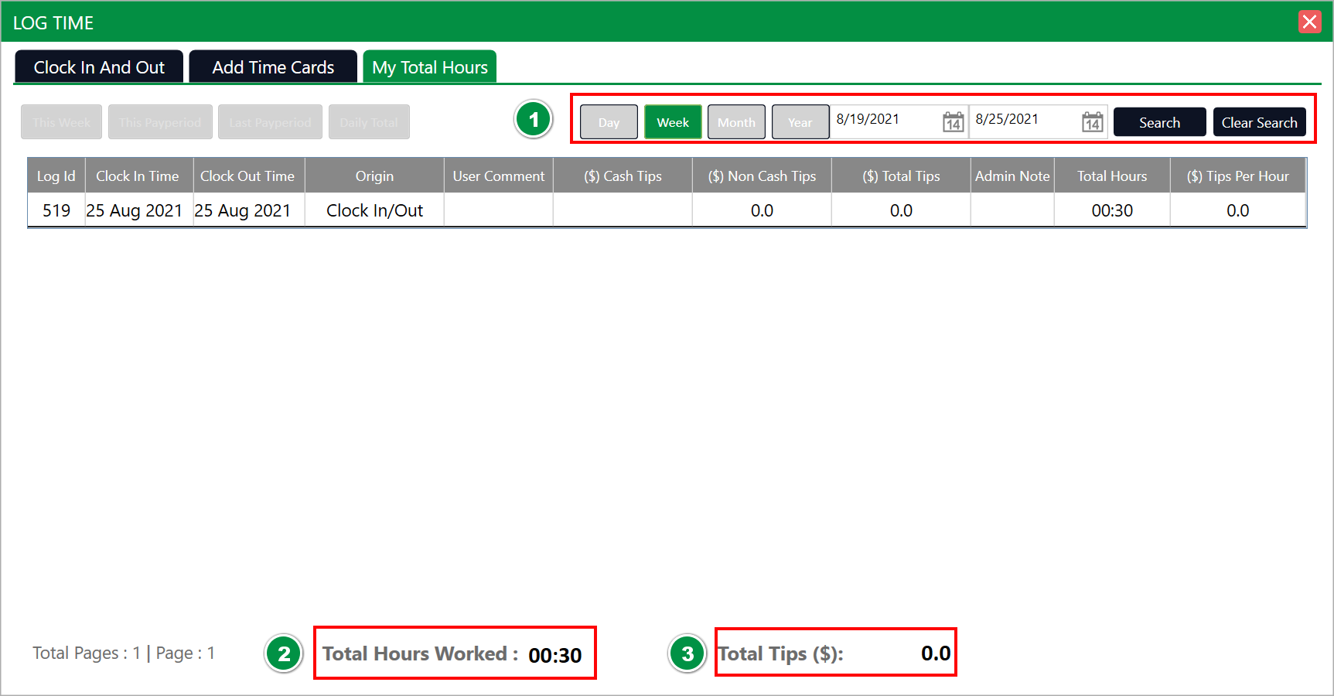The width and height of the screenshot is (1334, 696).
Task: Open the Add Time Cards tab
Action: [273, 67]
